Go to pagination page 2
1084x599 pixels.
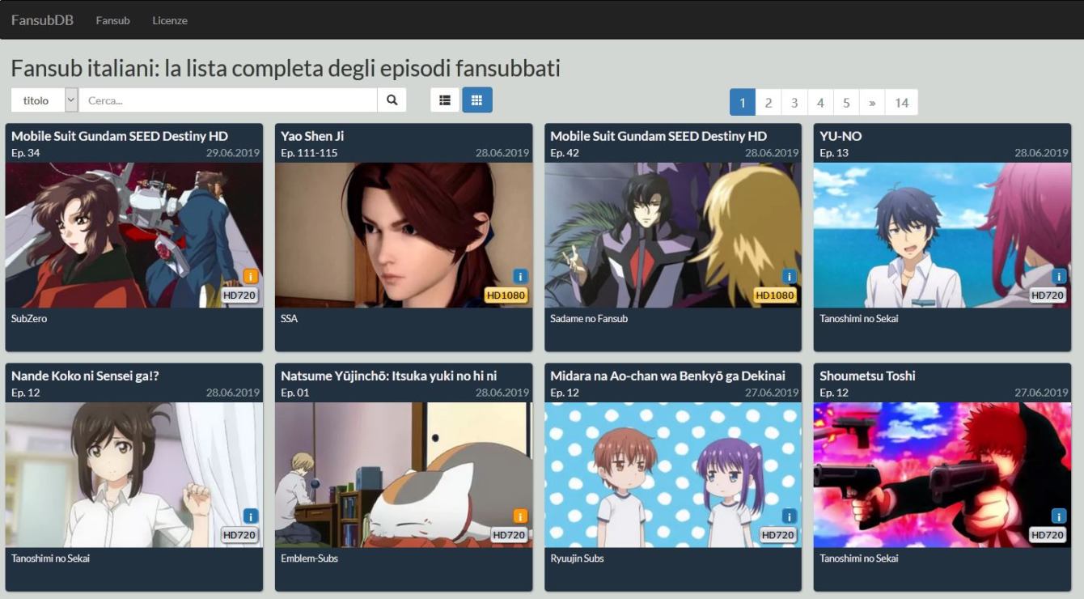coord(768,102)
